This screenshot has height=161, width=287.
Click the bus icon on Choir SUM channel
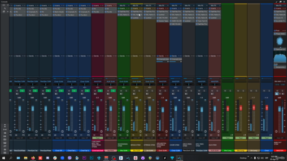pyautogui.click(x=179, y=135)
